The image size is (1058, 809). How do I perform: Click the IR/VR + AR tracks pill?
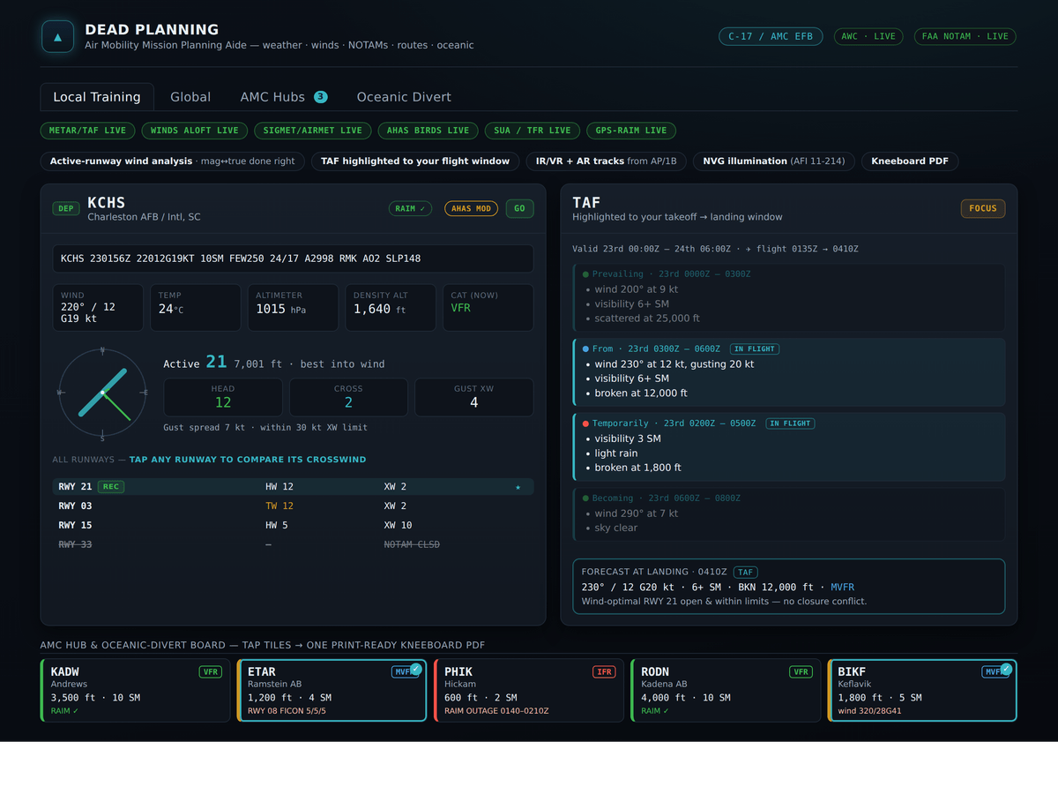pos(607,161)
